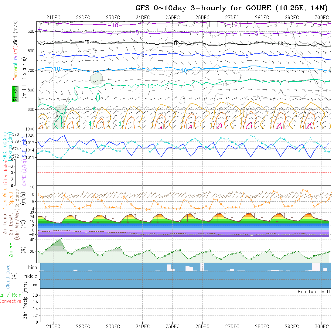This screenshot has width=334, height=334.
Task: Select the 'low' cloud cover level label
Action: [x=33, y=285]
